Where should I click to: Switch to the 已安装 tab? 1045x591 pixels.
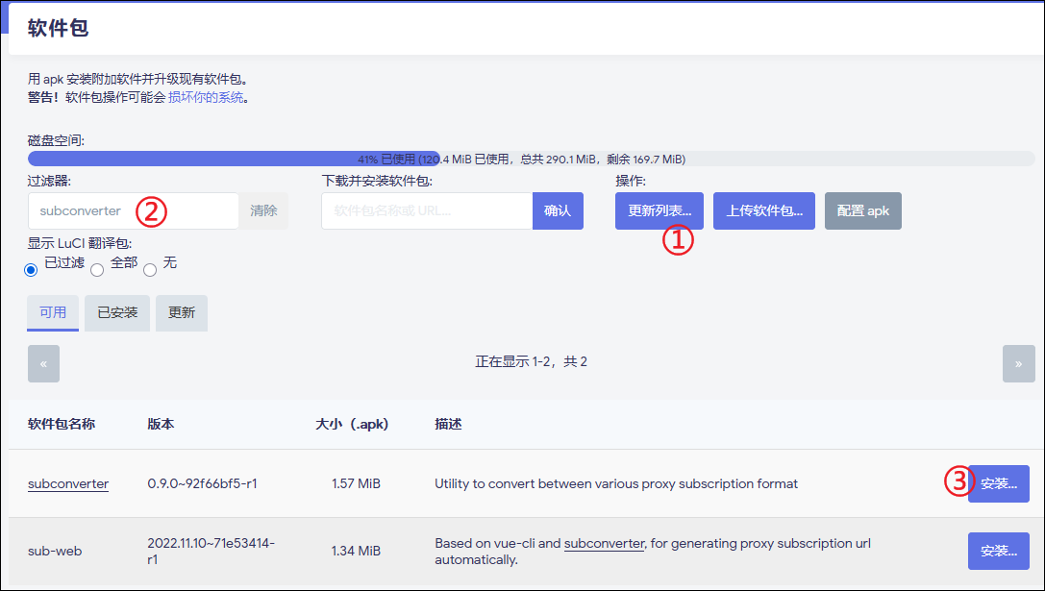(x=117, y=312)
